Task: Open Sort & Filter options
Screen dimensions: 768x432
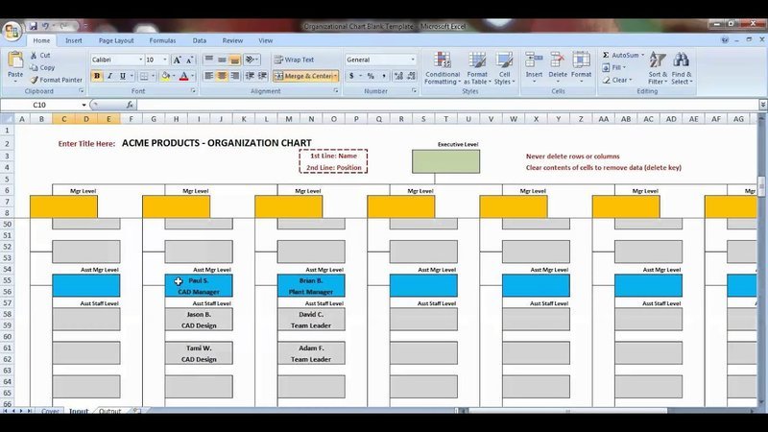Action: 658,68
